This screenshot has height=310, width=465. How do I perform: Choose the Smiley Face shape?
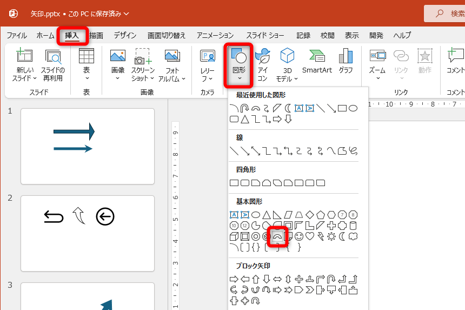click(299, 236)
